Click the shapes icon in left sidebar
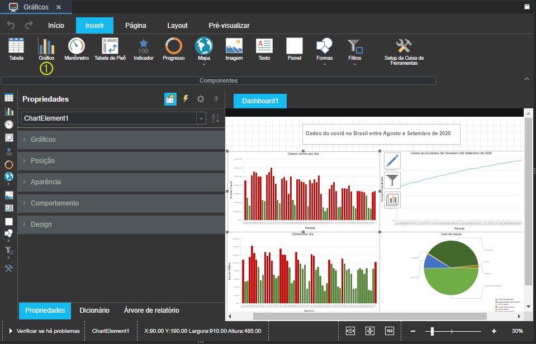This screenshot has width=536, height=344. (x=9, y=233)
